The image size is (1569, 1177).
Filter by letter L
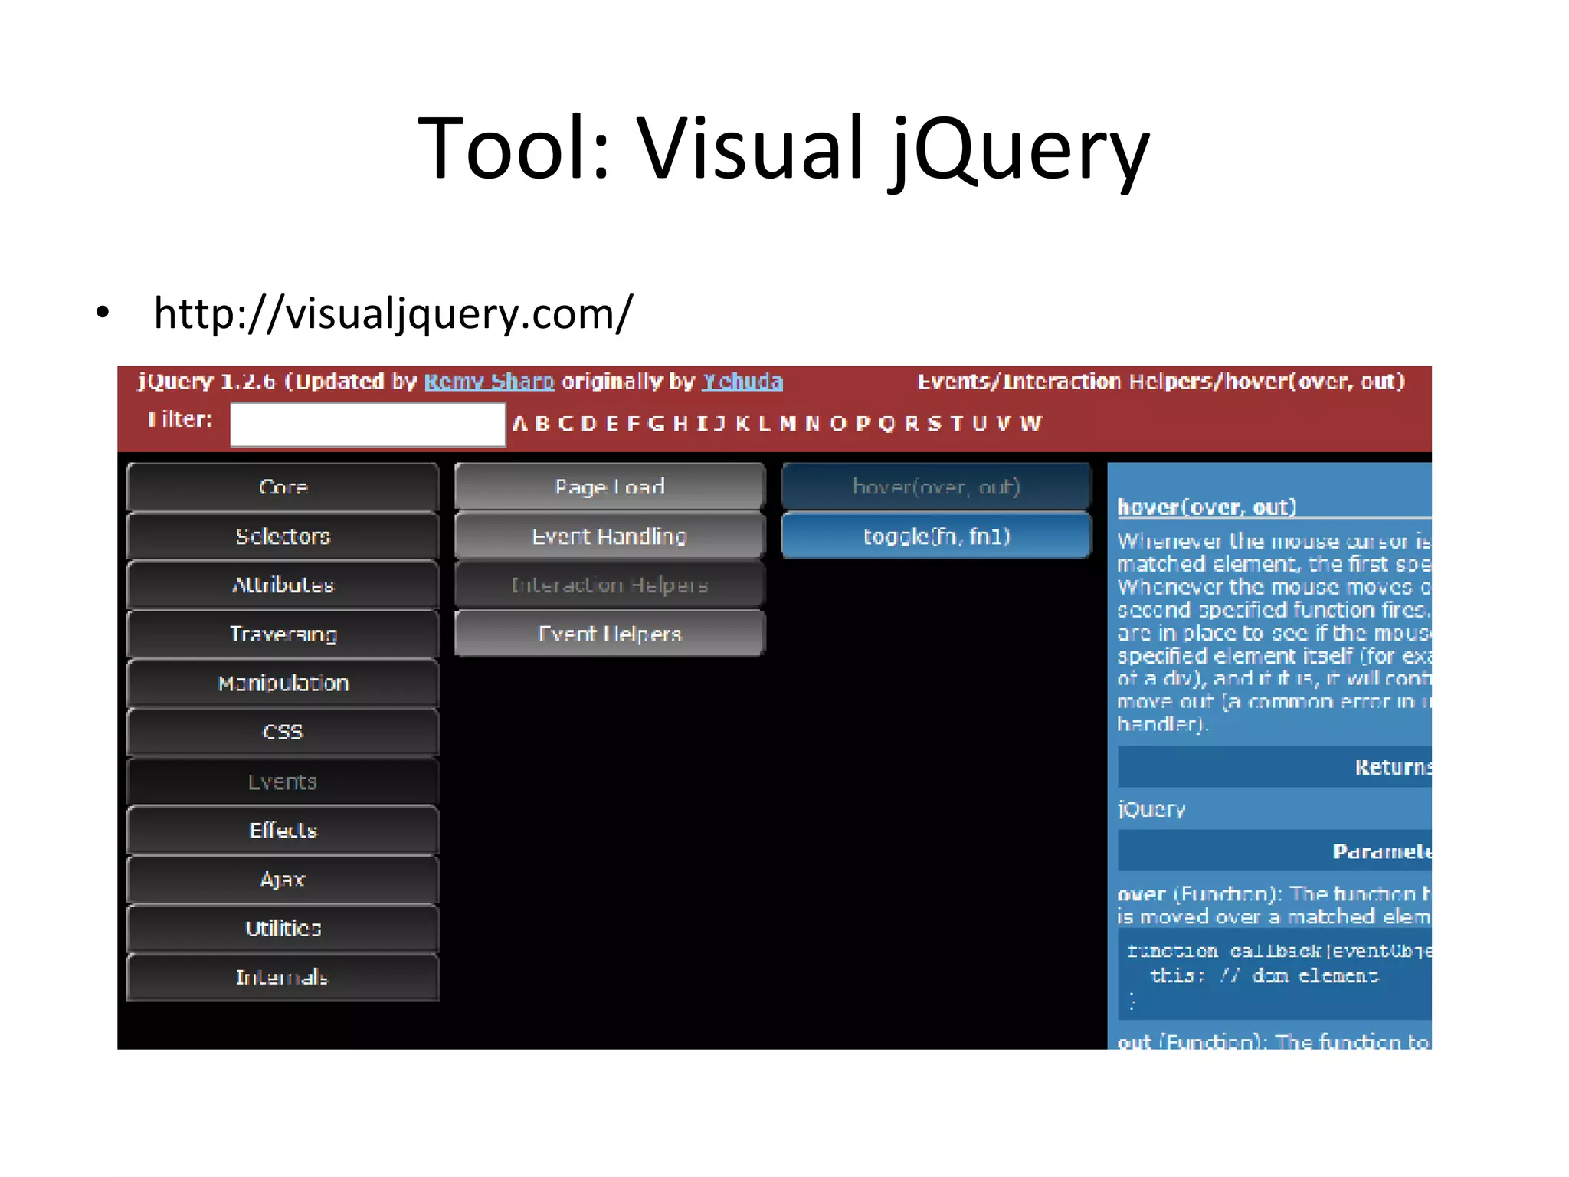pos(765,424)
